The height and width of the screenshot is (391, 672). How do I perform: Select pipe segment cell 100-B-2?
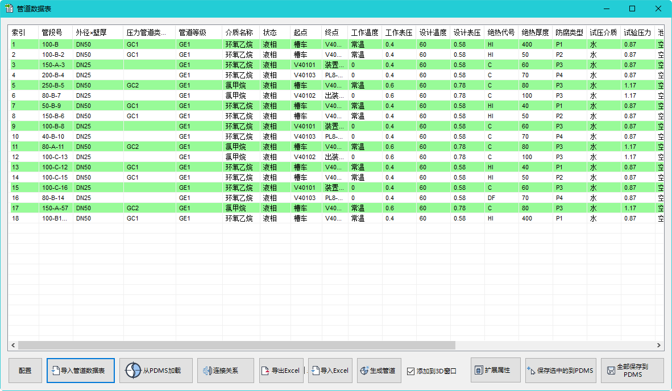coord(56,55)
